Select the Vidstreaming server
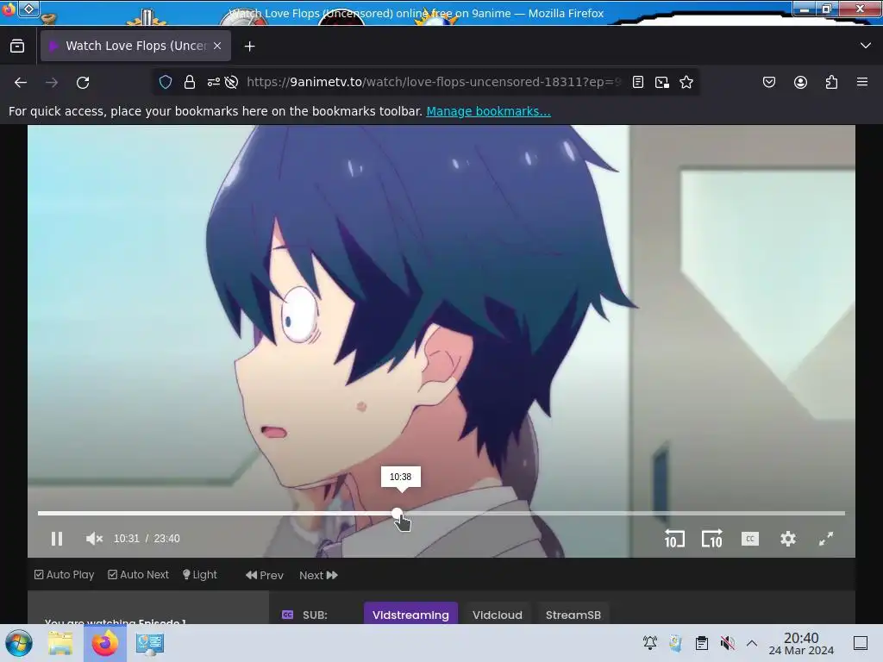Viewport: 883px width, 662px height. 410,615
